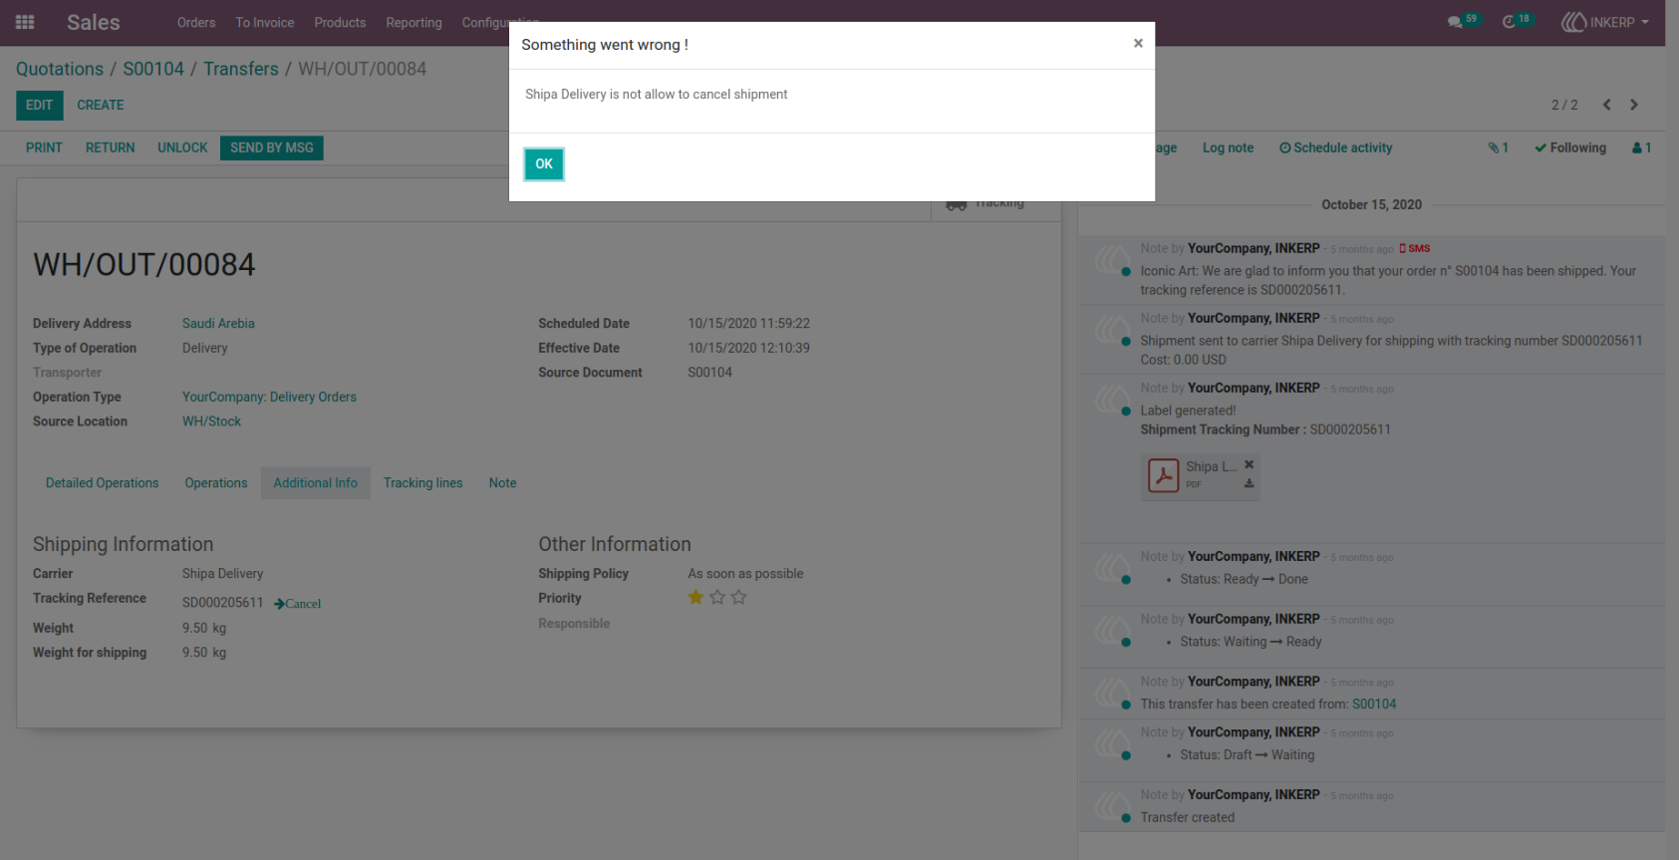
Task: Open WH/Stock source location link
Action: tap(211, 422)
